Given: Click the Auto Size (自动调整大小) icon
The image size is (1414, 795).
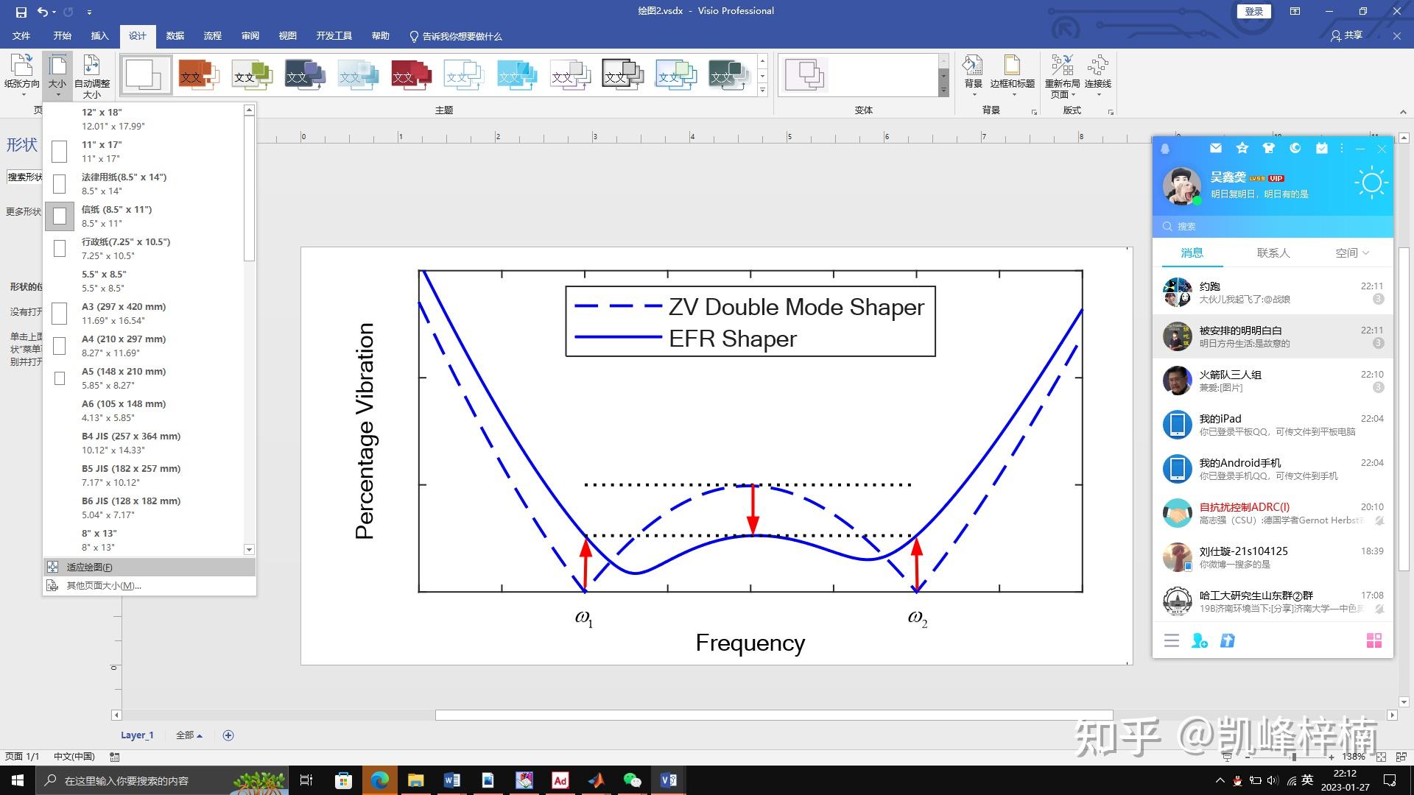Looking at the screenshot, I should coord(91,76).
